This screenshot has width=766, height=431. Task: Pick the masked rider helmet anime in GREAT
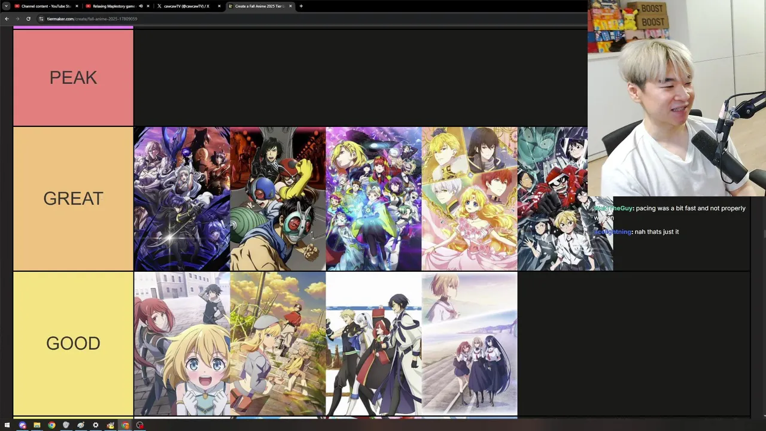pyautogui.click(x=278, y=199)
